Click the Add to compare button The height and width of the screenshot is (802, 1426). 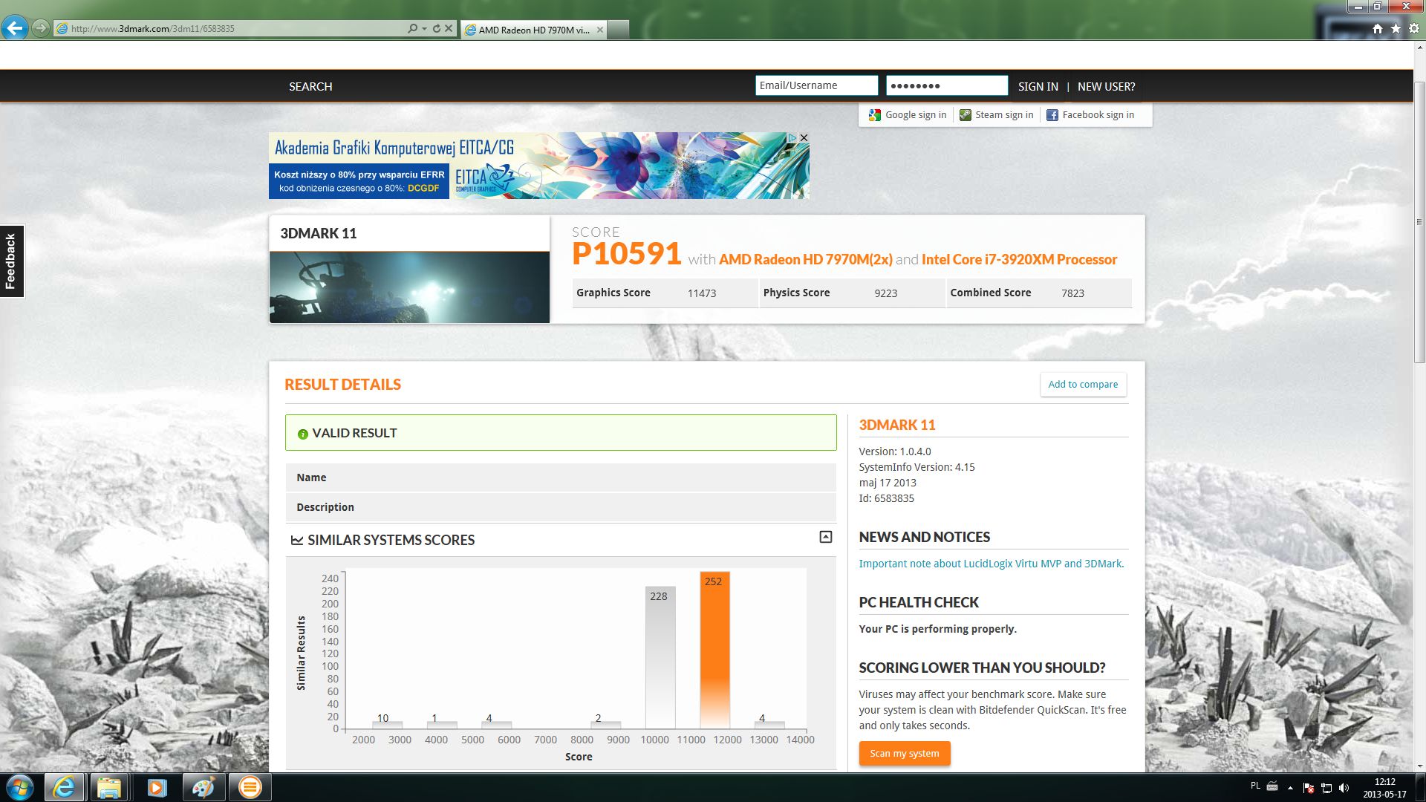point(1083,384)
